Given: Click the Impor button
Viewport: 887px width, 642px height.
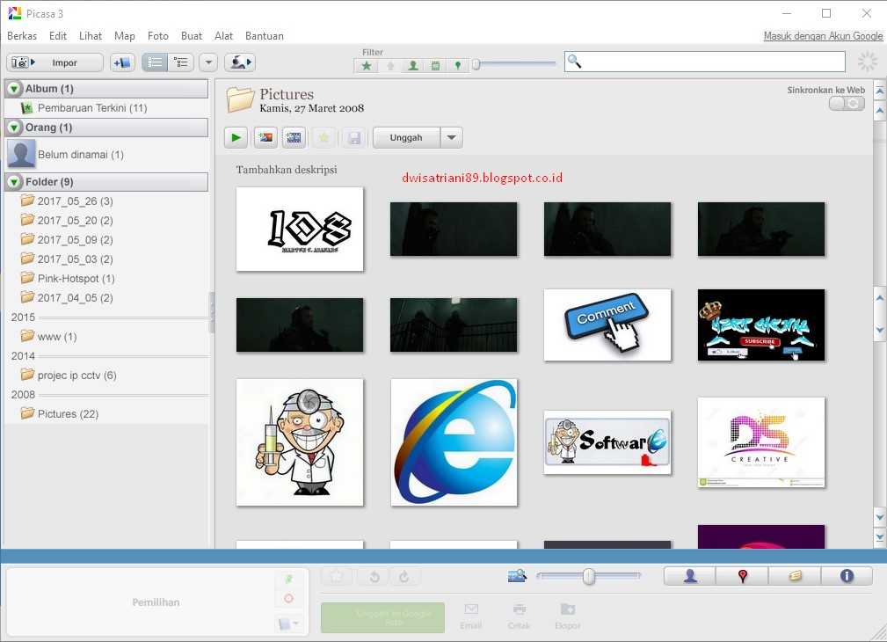Looking at the screenshot, I should click(x=55, y=62).
